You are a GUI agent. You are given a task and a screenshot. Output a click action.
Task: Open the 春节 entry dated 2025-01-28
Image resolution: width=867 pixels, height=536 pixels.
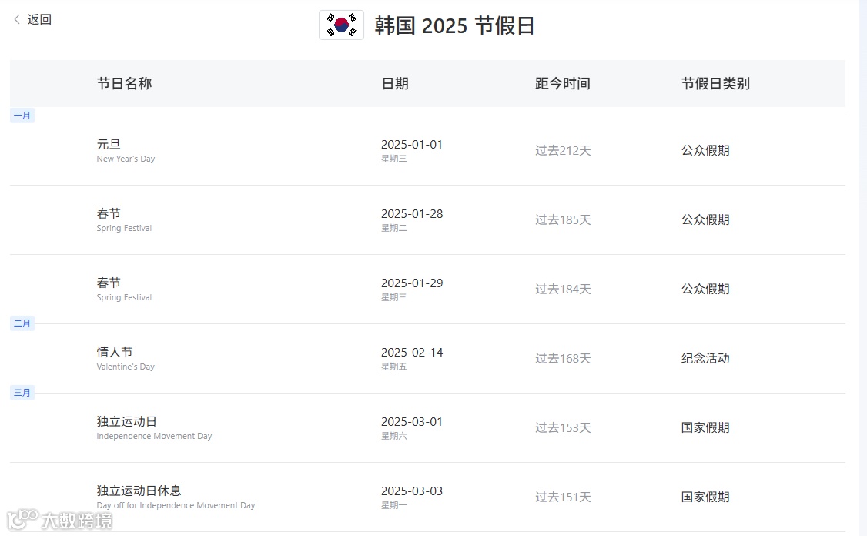point(427,220)
